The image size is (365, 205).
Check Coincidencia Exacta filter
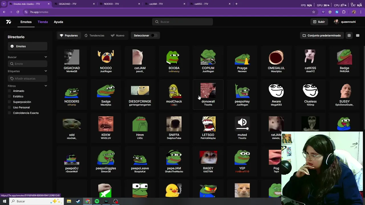point(9,113)
